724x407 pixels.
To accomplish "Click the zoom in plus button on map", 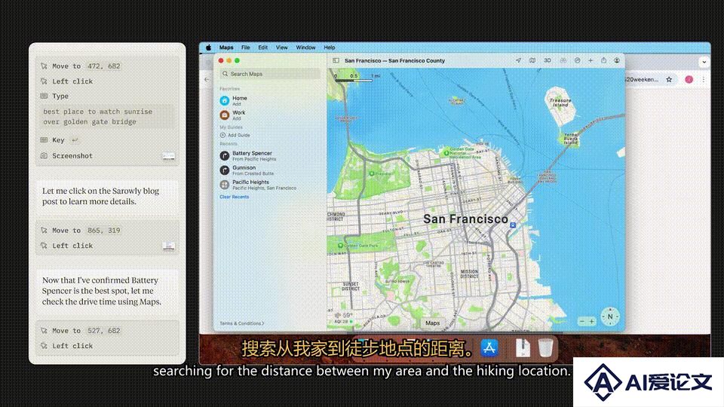I will click(x=592, y=321).
